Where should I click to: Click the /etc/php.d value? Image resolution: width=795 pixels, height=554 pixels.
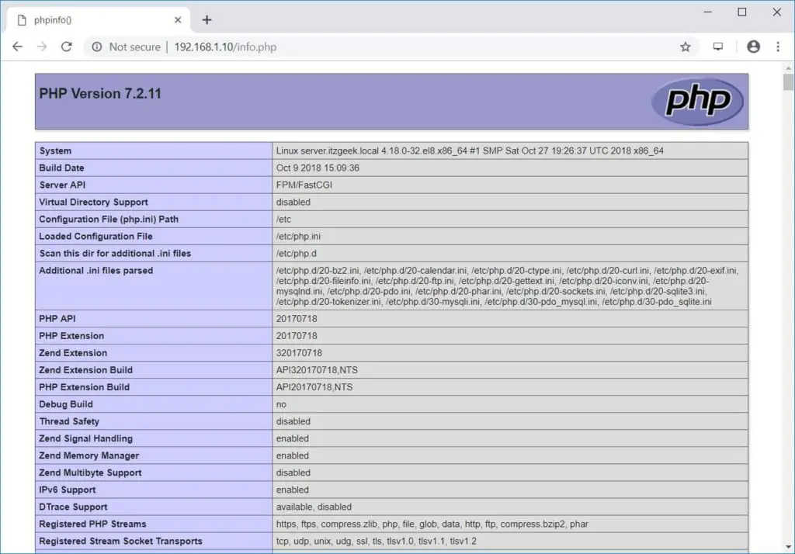coord(296,254)
